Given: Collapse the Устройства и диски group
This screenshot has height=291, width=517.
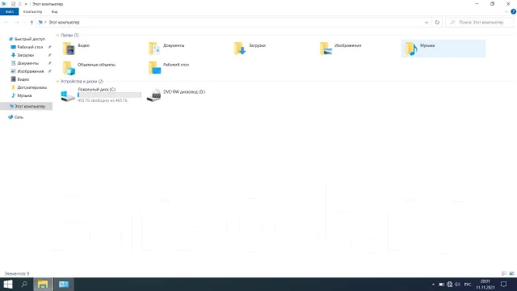Looking at the screenshot, I should pyautogui.click(x=57, y=82).
